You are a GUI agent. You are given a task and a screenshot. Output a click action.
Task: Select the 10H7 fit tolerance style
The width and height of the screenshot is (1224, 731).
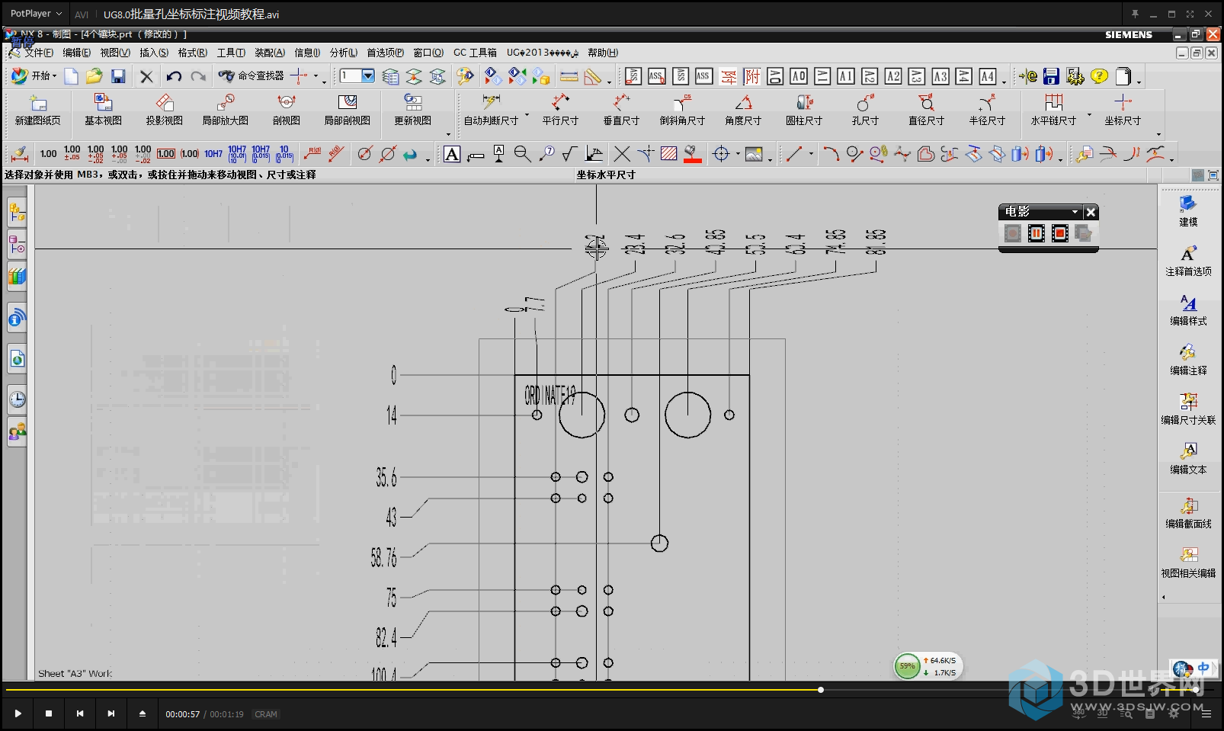[x=213, y=154]
